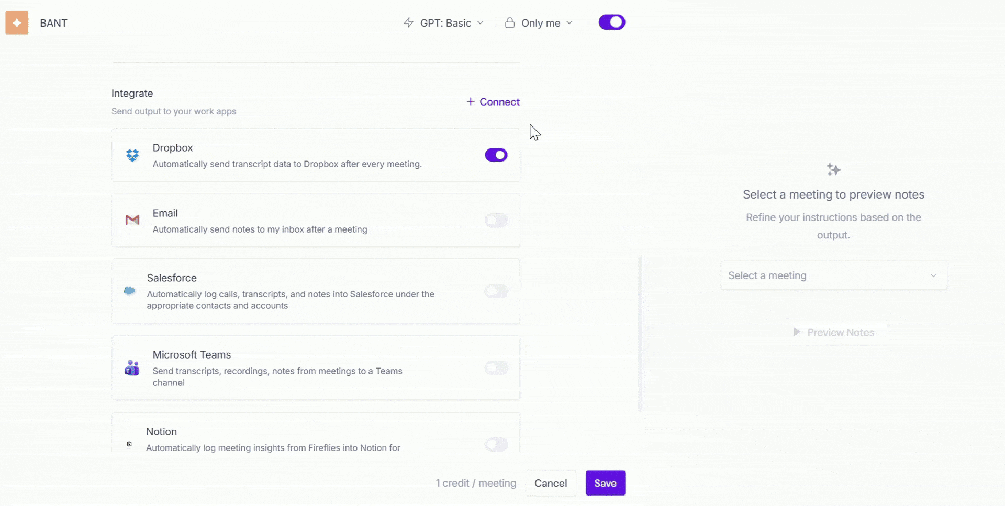This screenshot has width=1005, height=506.
Task: Click the Gmail Email logo icon
Action: (x=132, y=220)
